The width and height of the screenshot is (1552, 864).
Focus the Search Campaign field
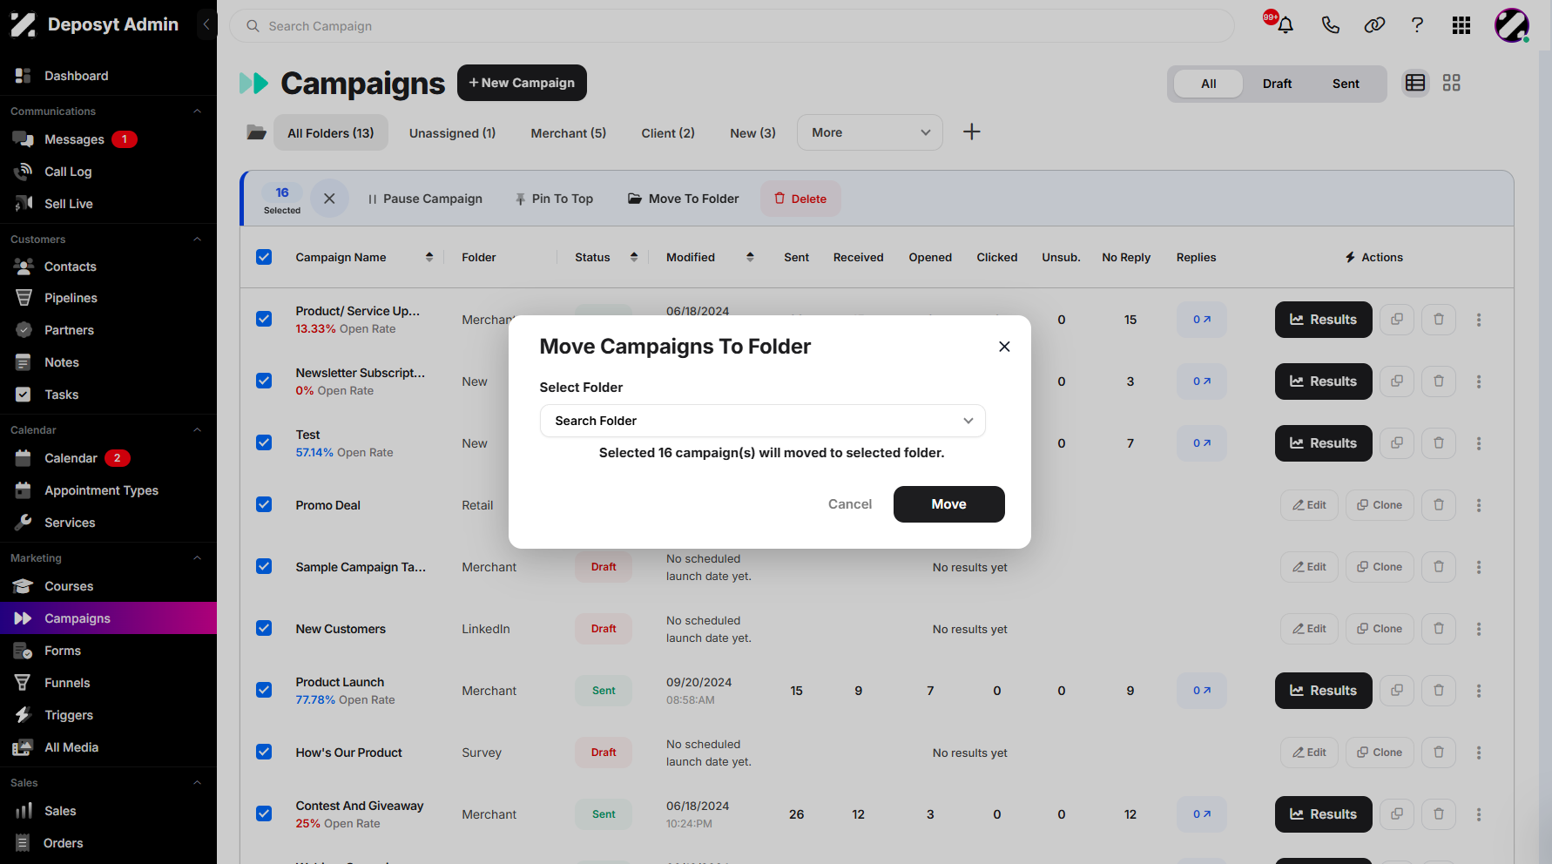732,26
